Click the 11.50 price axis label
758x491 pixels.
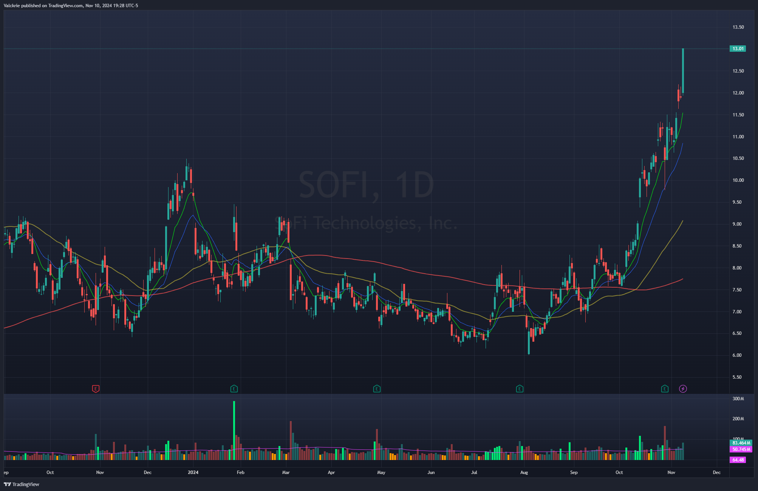click(738, 115)
